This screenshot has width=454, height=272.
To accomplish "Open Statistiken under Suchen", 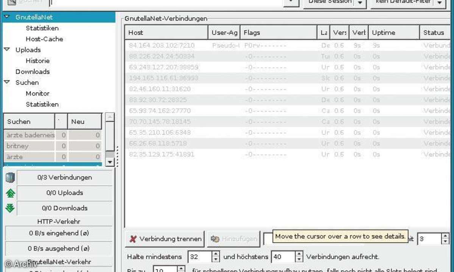I will coord(42,104).
